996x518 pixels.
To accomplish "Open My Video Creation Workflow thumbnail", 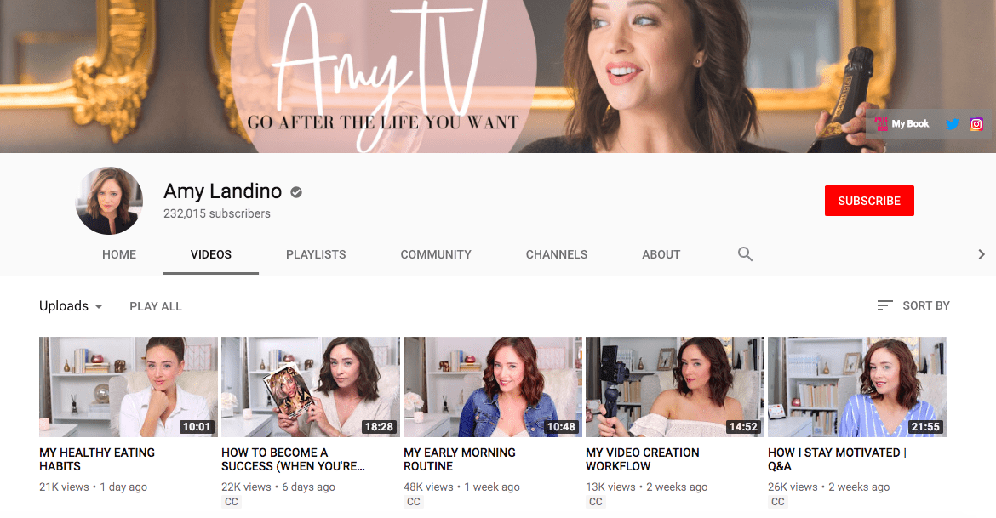I will tap(674, 387).
